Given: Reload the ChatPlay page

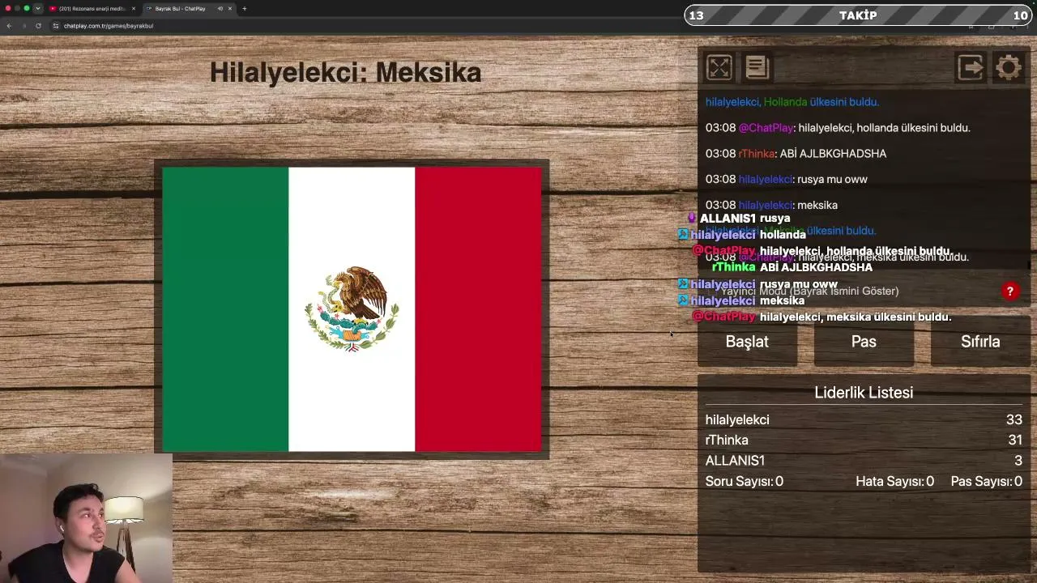Looking at the screenshot, I should pos(38,26).
